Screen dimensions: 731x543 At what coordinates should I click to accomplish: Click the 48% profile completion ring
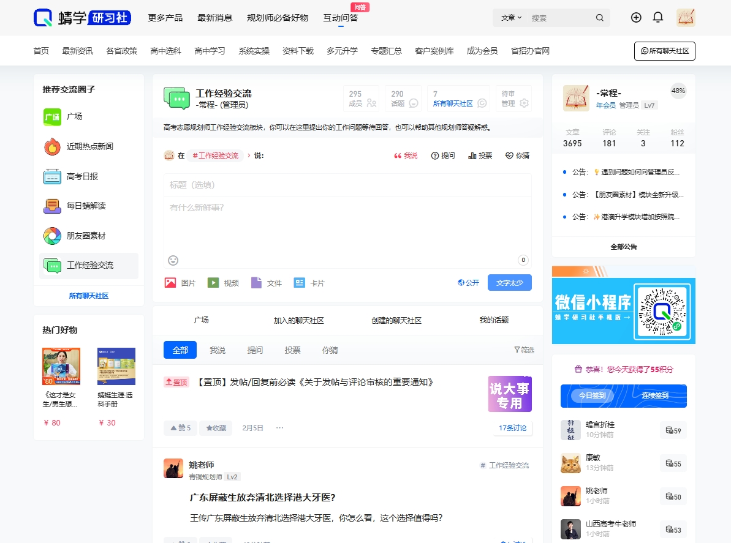tap(678, 91)
